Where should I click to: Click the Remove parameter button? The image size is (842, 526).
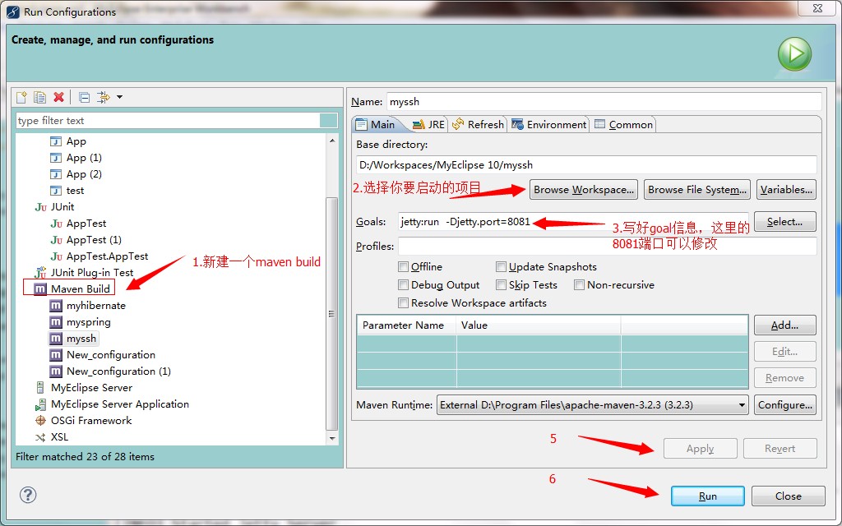[785, 378]
